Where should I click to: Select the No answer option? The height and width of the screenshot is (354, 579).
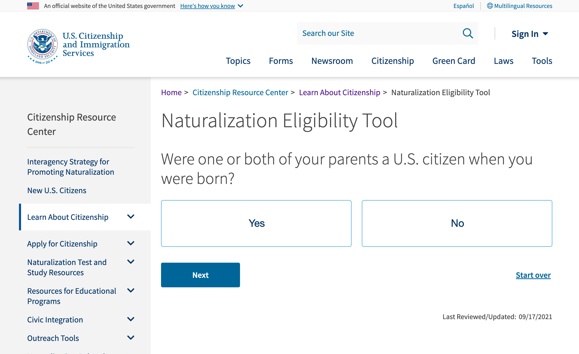457,223
